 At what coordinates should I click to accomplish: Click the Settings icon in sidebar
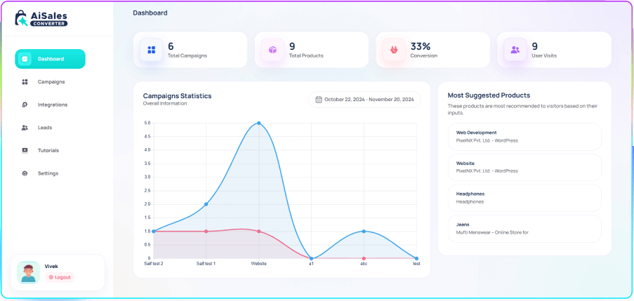point(25,173)
